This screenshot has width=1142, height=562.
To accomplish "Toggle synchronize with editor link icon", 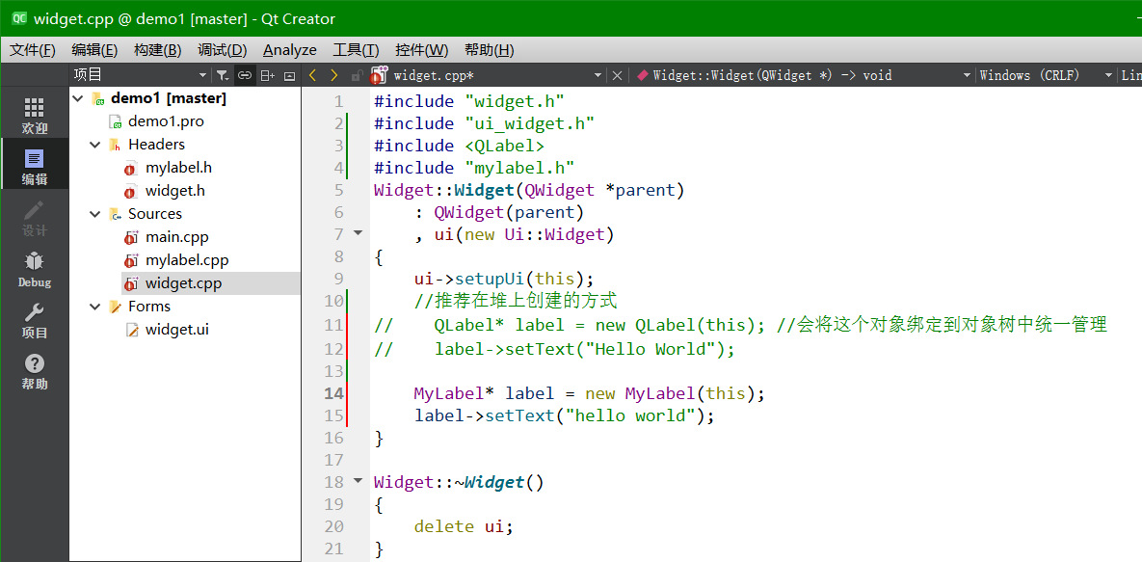I will point(246,75).
